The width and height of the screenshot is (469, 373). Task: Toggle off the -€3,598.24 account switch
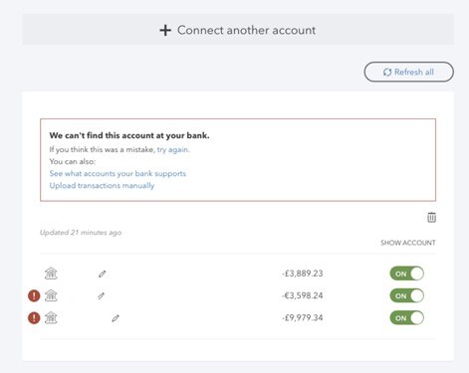tap(407, 295)
